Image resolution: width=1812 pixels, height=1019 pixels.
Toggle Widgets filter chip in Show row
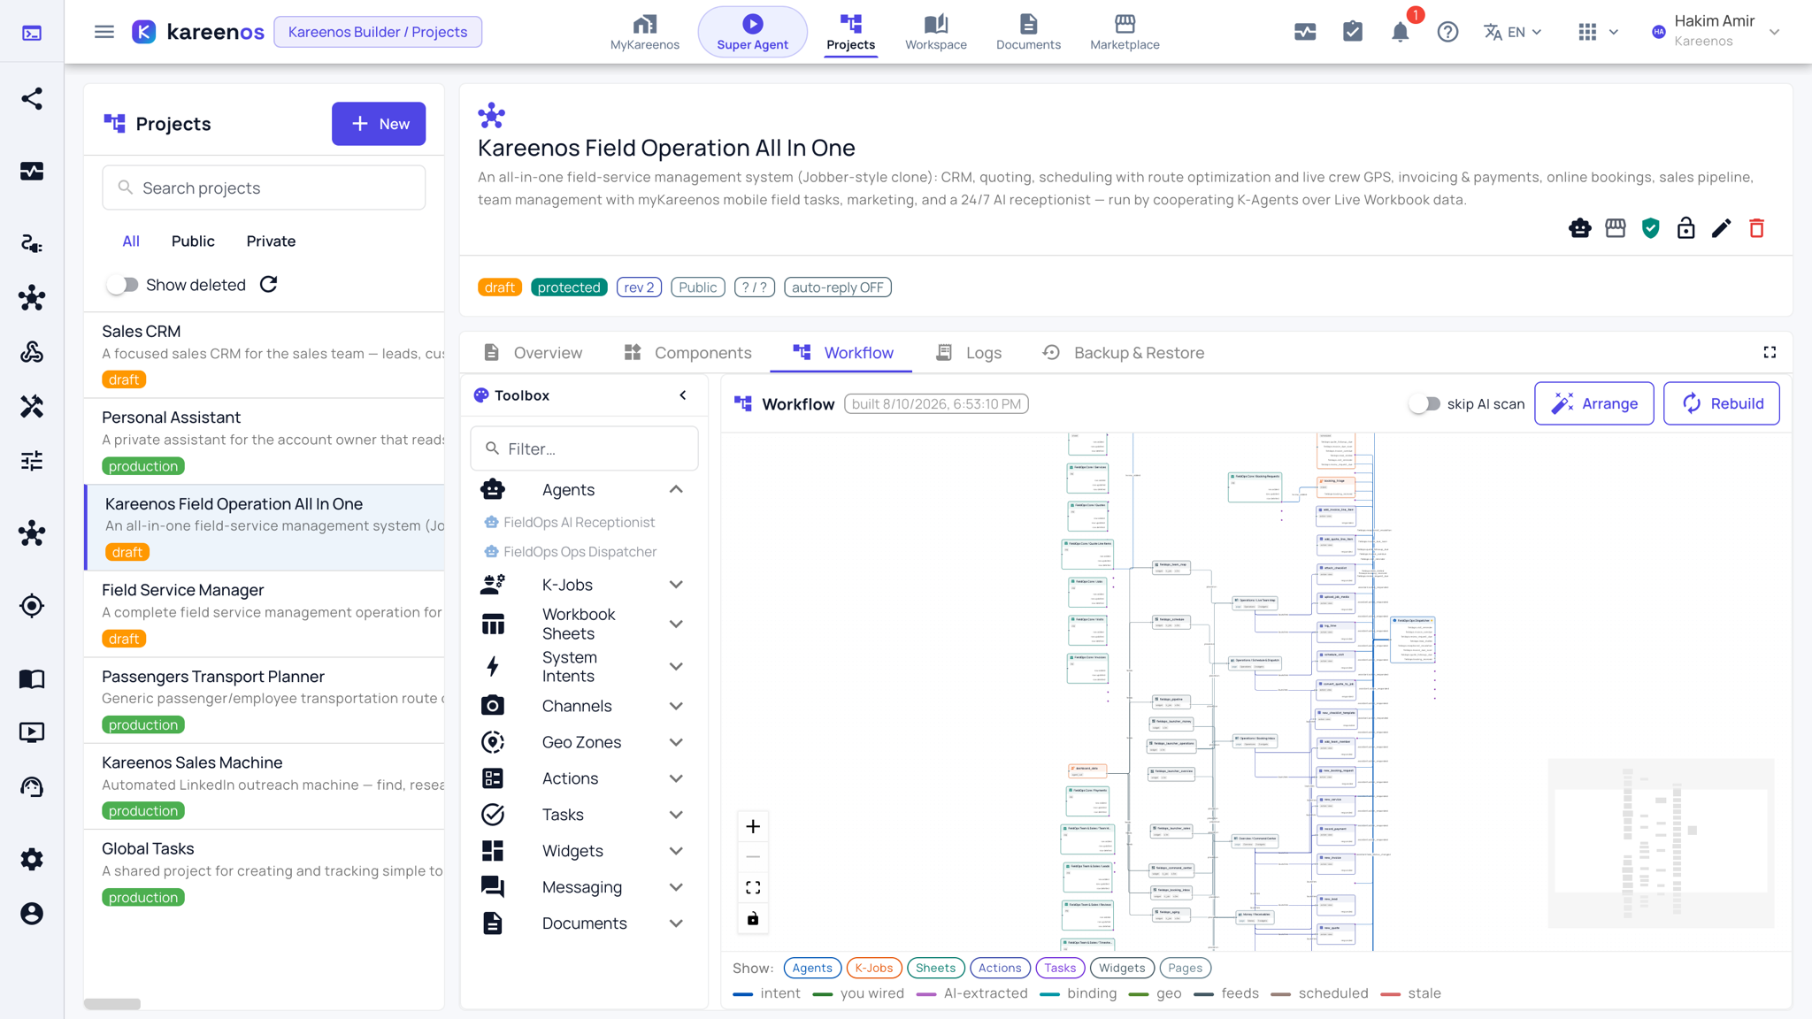tap(1122, 968)
